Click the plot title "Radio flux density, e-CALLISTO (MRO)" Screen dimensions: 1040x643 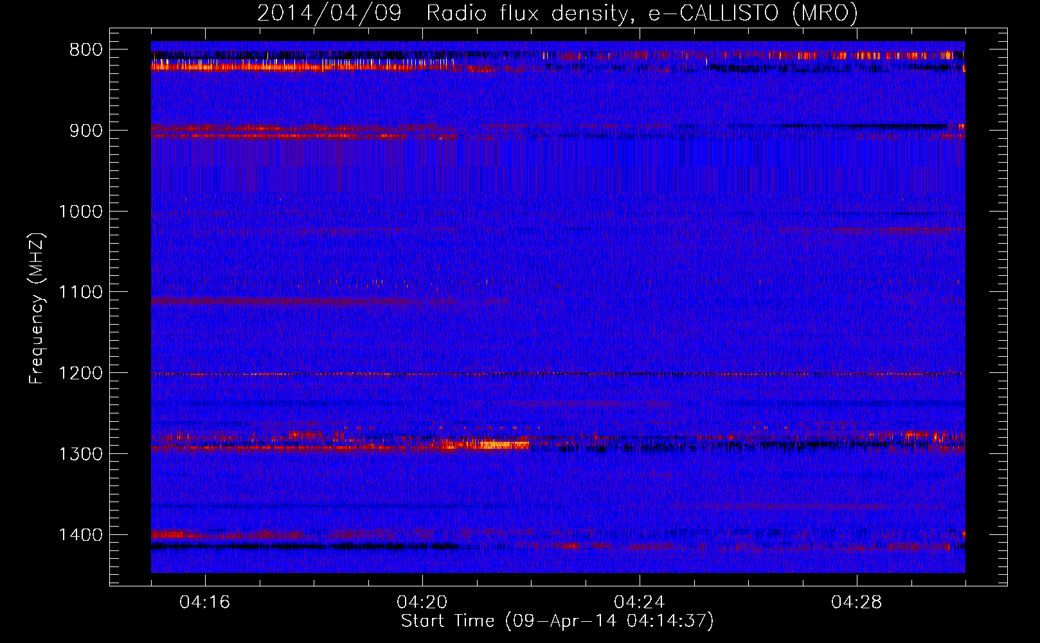point(641,13)
